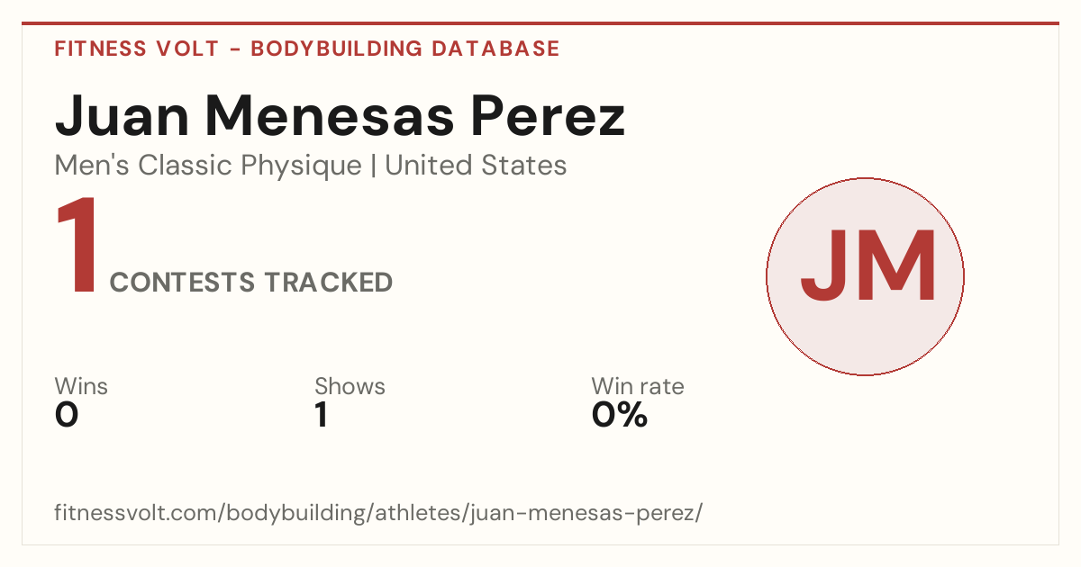This screenshot has height=567, width=1081.
Task: Click the Fitness Volt Bodybuilding Database header
Action: [x=307, y=49]
